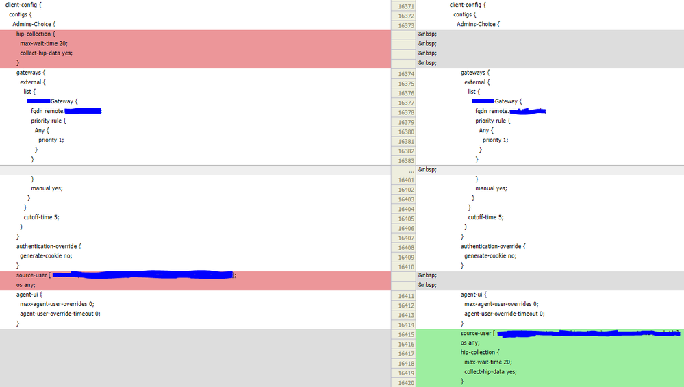Click the removed 'os any;' line on the left
Viewport: 684px width, 387px height.
195,285
